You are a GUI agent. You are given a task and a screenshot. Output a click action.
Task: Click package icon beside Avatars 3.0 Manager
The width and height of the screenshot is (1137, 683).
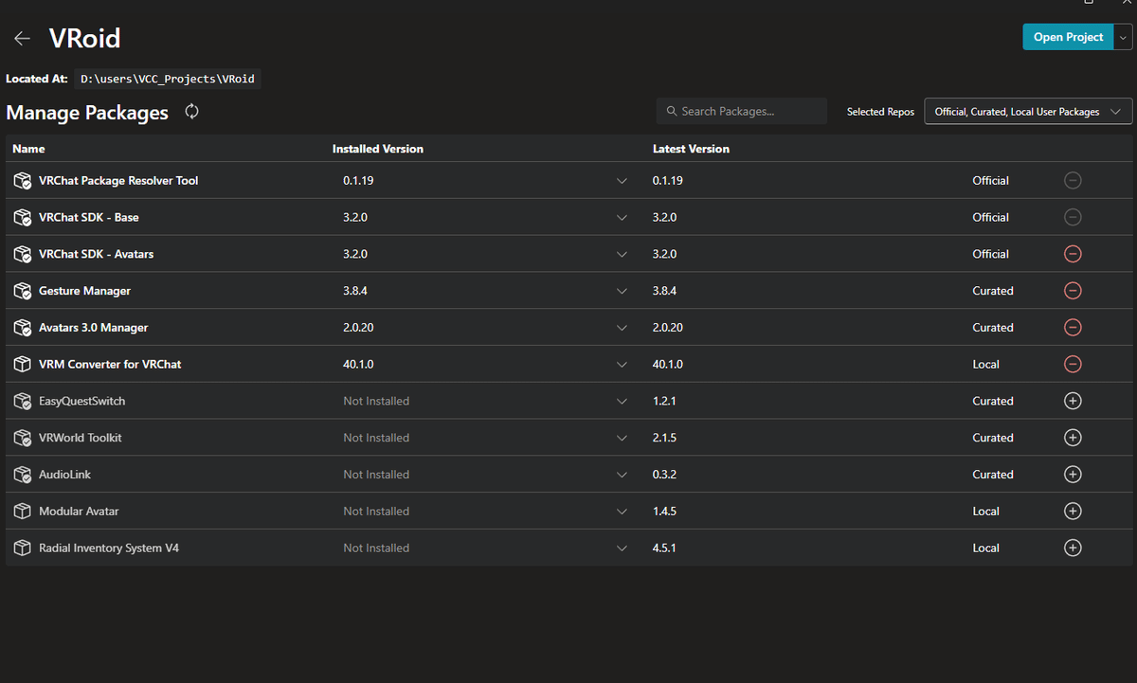coord(23,328)
